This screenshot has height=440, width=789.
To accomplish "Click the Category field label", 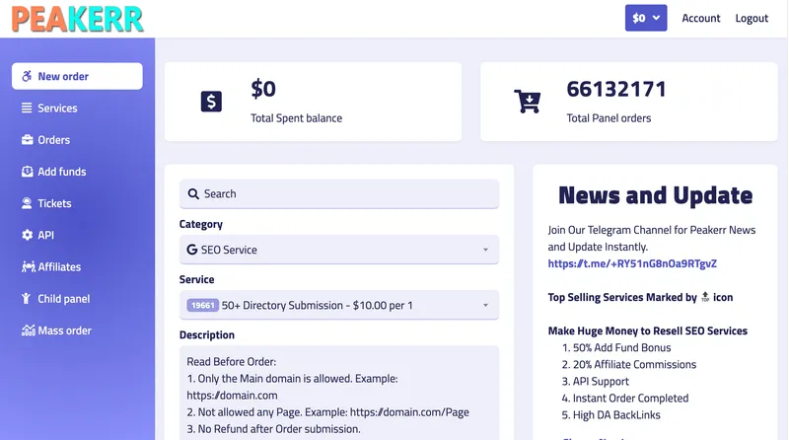I will coord(201,224).
